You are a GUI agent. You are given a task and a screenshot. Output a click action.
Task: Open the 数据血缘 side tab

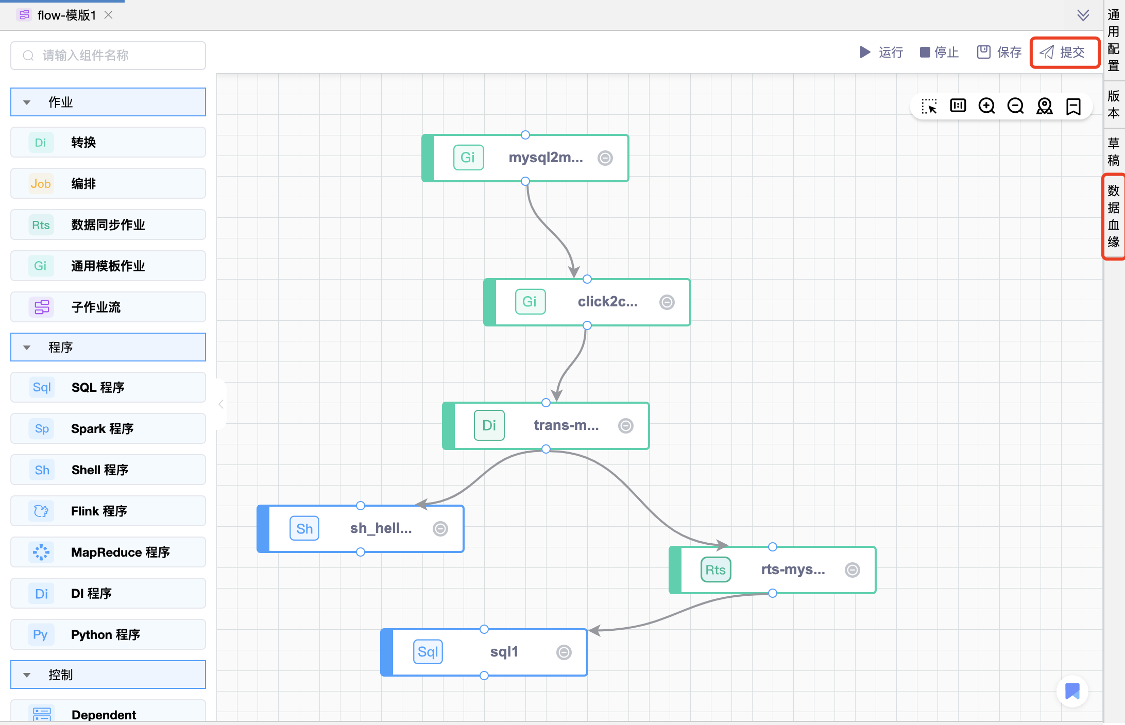1114,216
